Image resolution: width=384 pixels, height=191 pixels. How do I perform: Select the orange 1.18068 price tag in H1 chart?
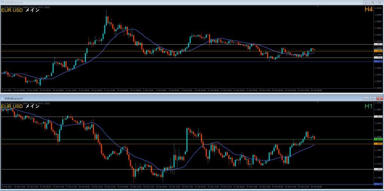[379, 144]
